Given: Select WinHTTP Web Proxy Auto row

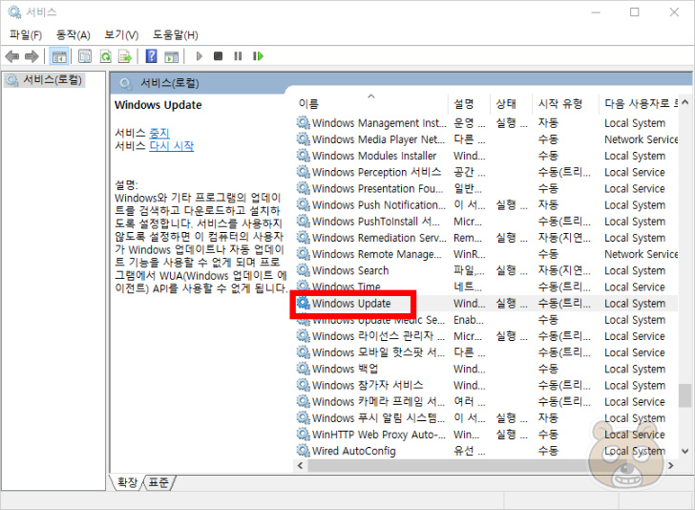Looking at the screenshot, I should [487, 435].
